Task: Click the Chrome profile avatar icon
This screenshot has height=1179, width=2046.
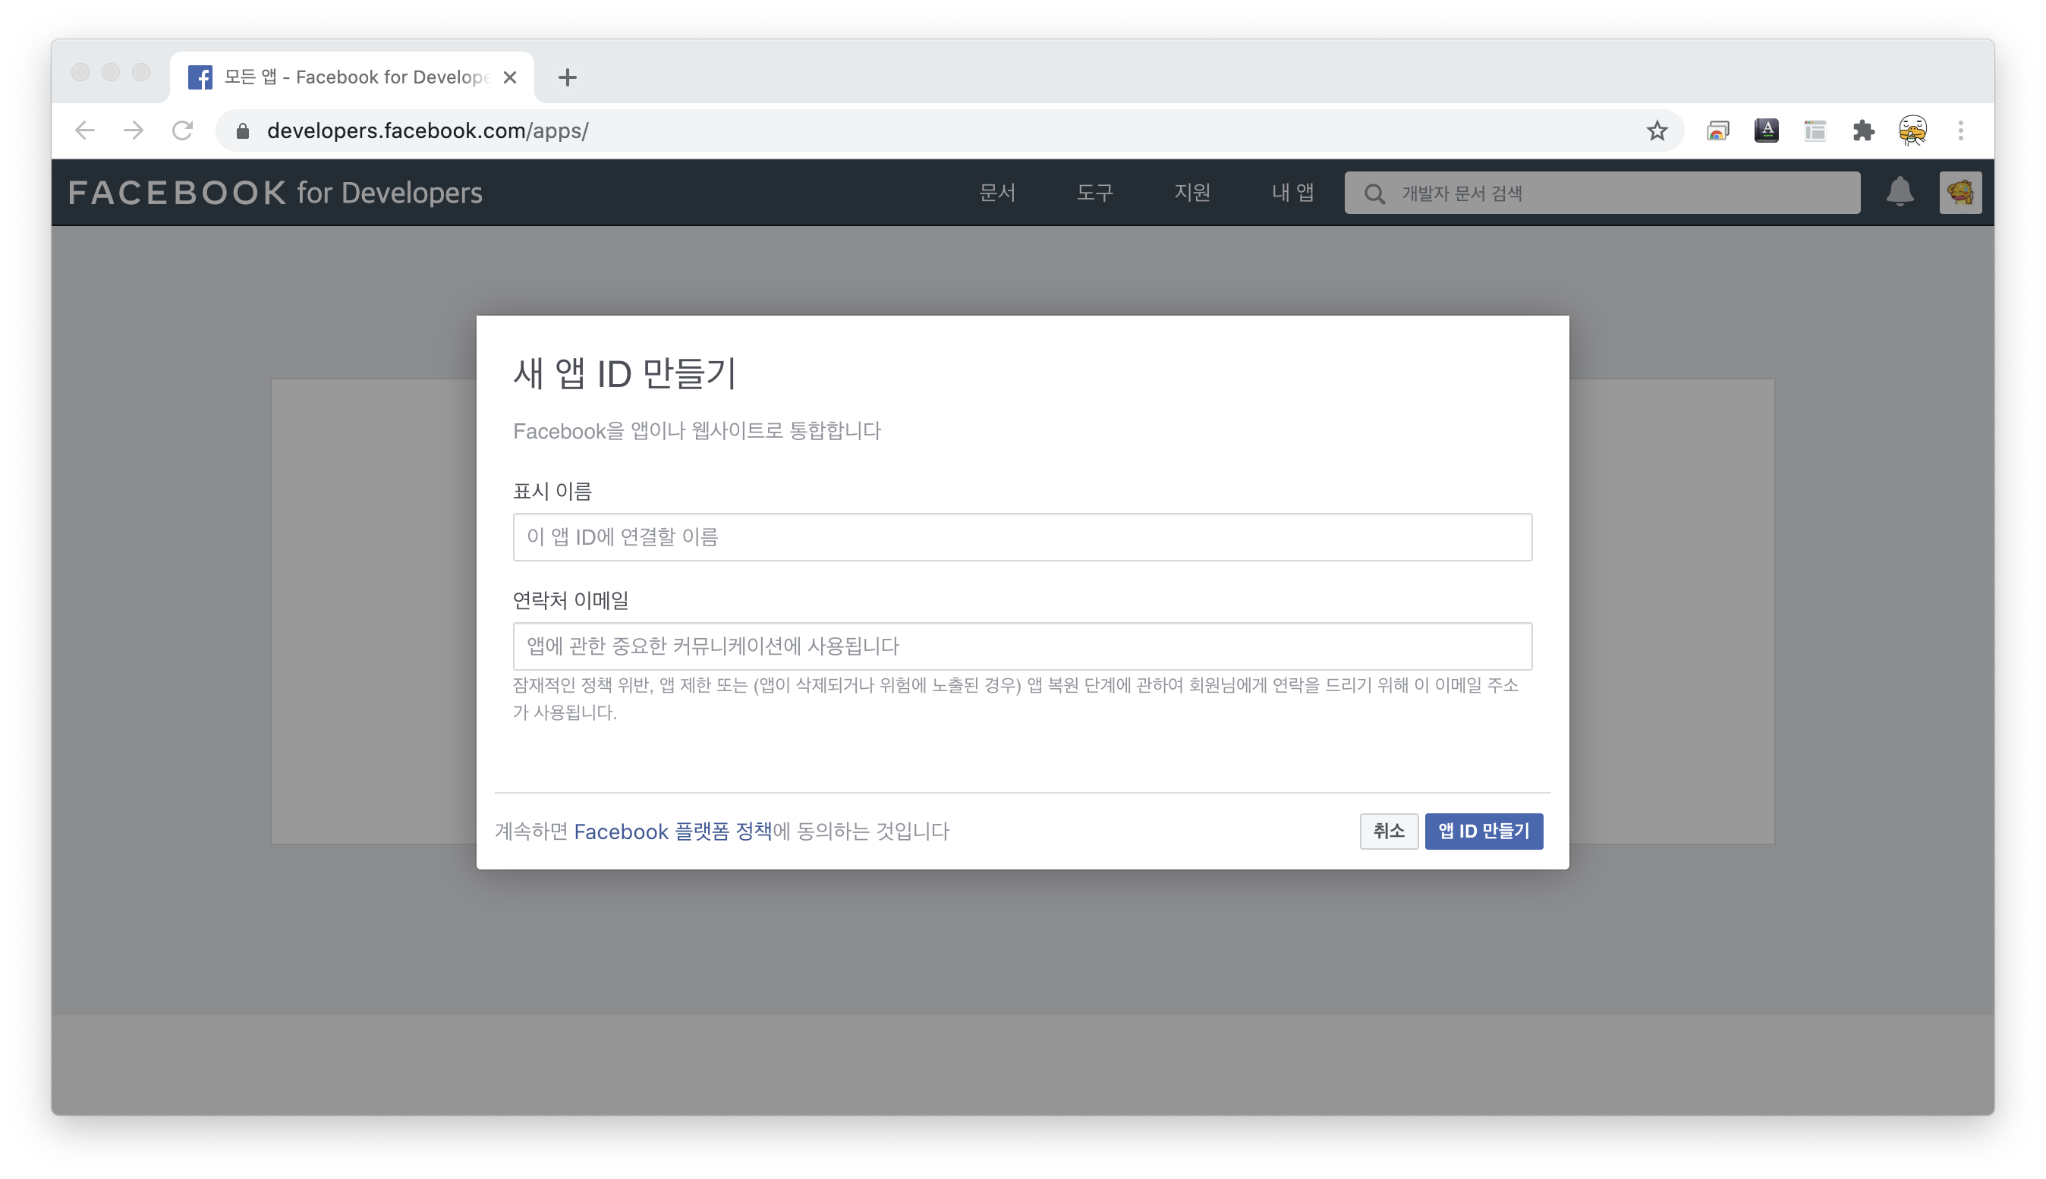Action: [x=1912, y=130]
